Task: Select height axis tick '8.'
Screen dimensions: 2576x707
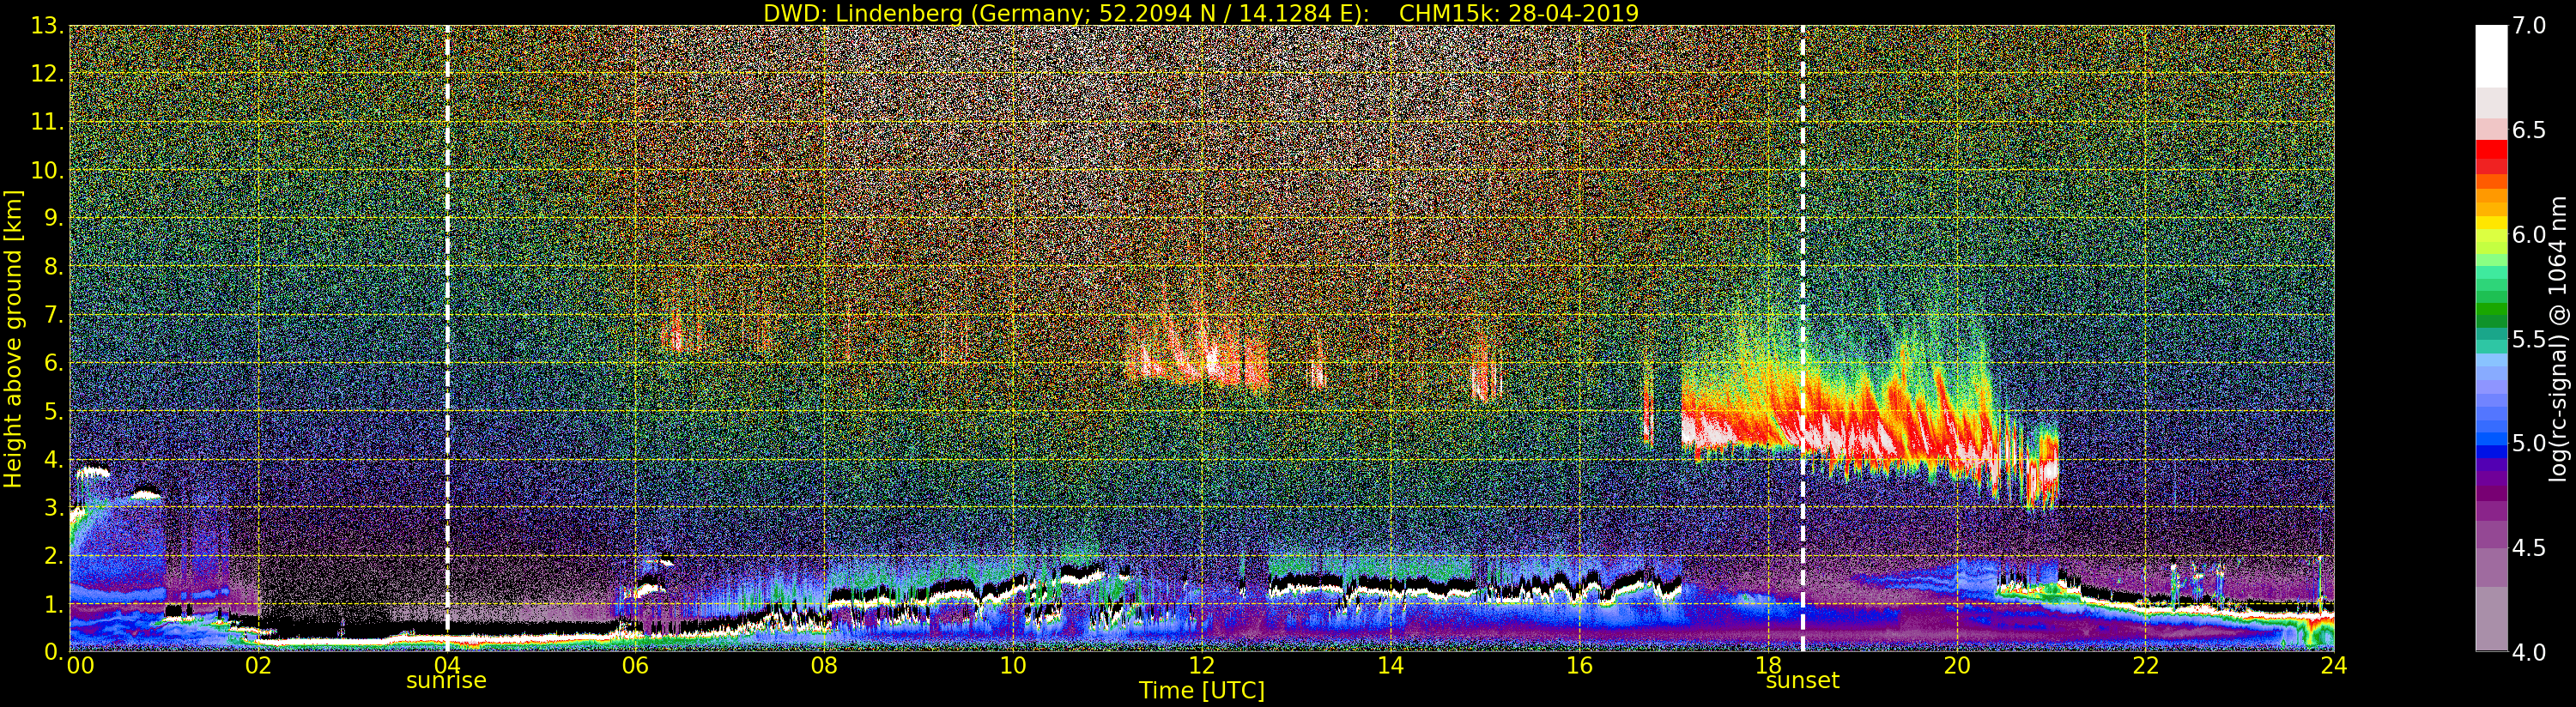Action: 53,267
